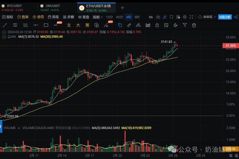
Task: Switch to the BTC/USDT tab
Action: [16, 8]
